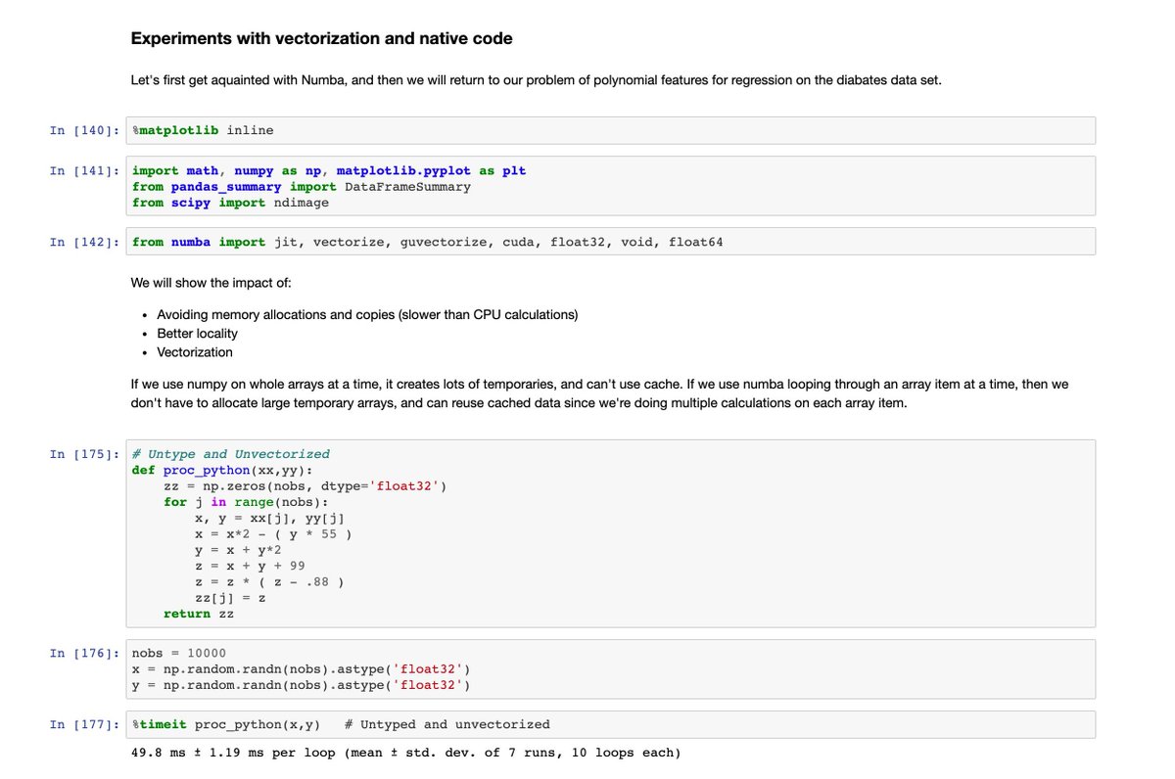Select the In [177] prompt label
Screen dimensions: 1175x779
pos(86,724)
